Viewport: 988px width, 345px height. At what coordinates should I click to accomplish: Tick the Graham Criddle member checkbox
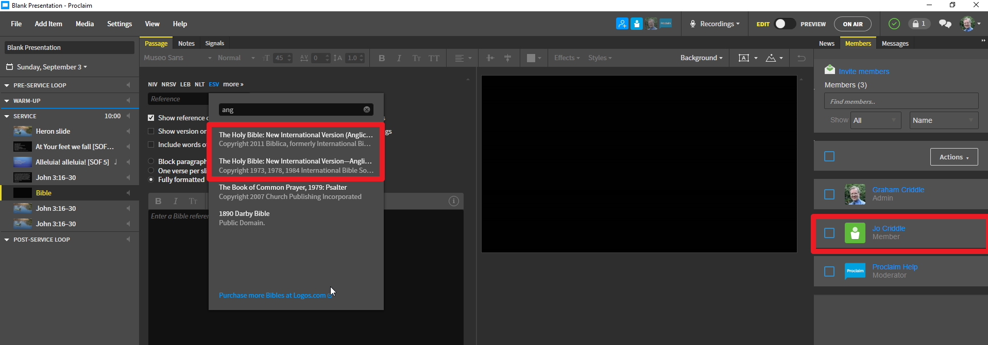829,194
